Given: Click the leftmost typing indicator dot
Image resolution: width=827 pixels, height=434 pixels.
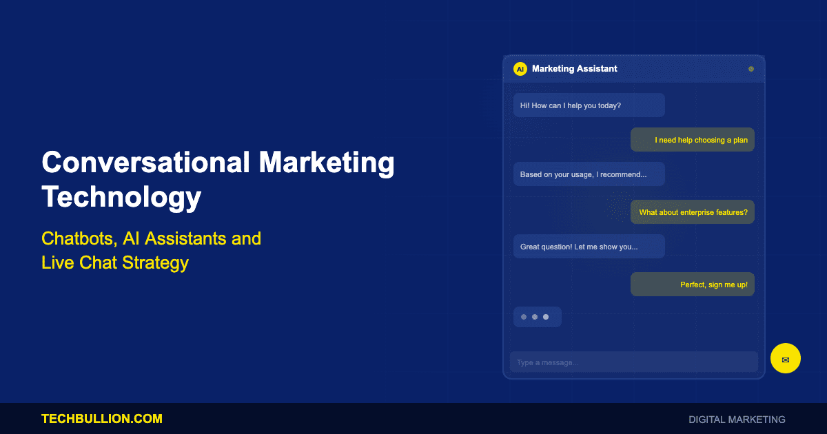Looking at the screenshot, I should [x=524, y=317].
